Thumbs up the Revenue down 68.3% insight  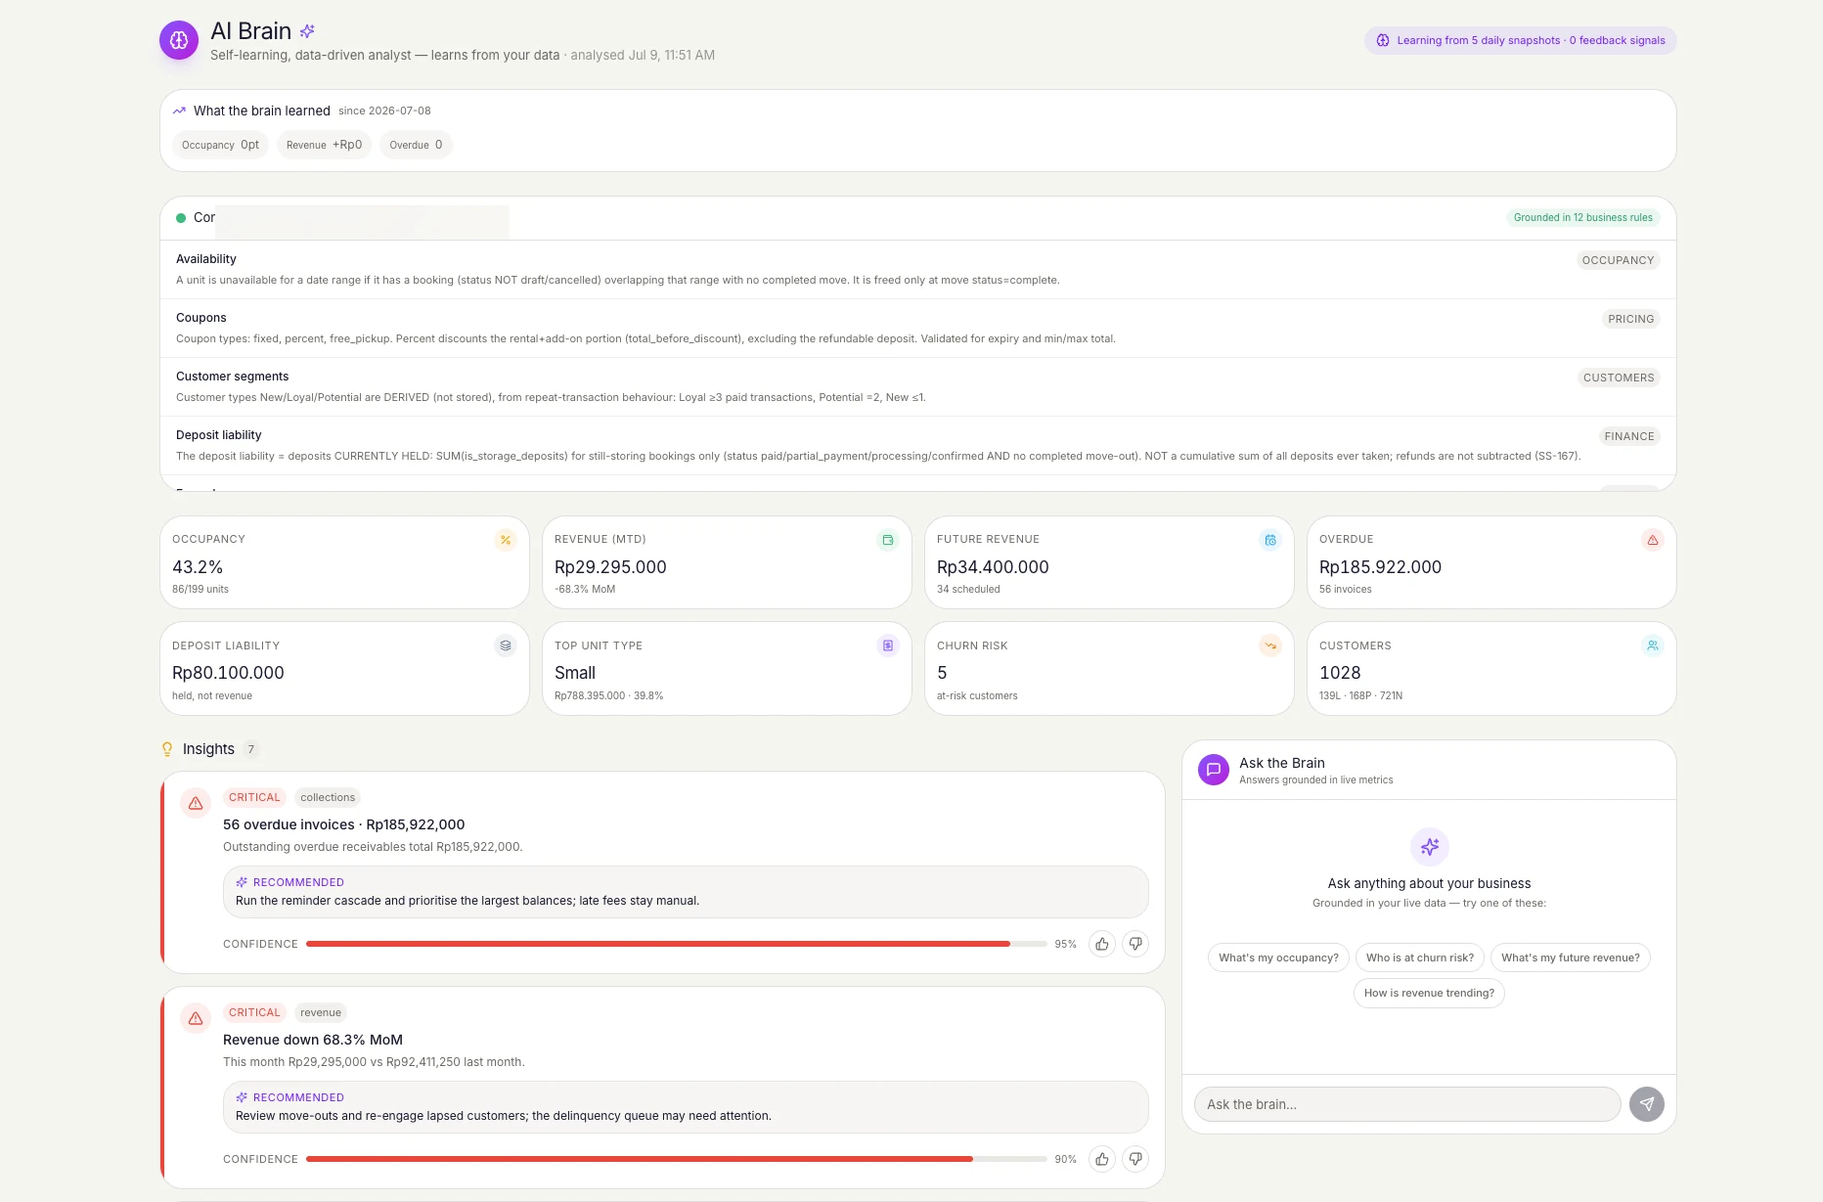(x=1102, y=1159)
